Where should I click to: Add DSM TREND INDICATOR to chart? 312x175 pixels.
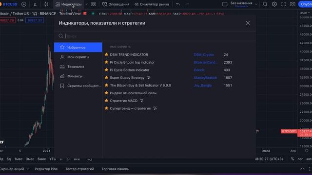129,54
